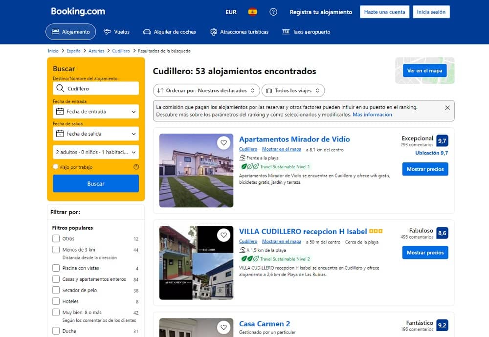
Task: Open the Casa Carmen 2 listing title
Action: pyautogui.click(x=265, y=324)
